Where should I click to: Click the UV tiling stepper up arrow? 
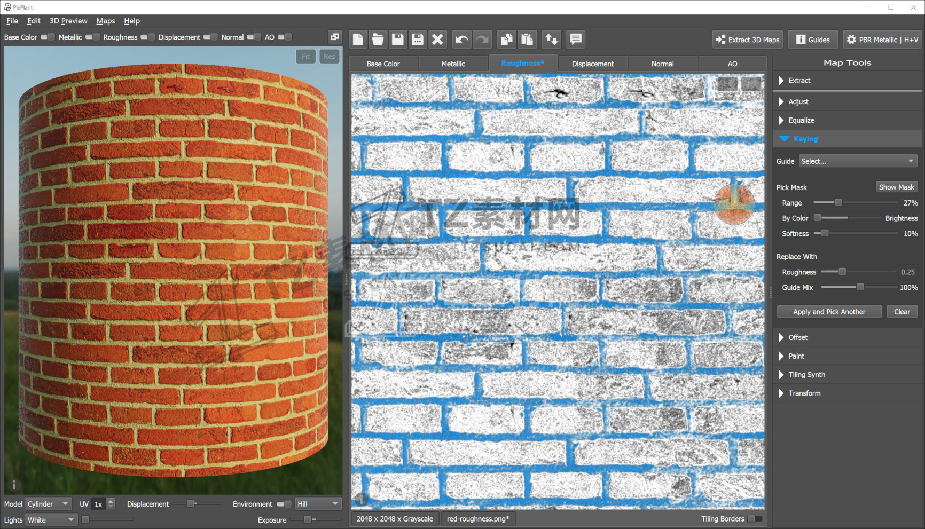pyautogui.click(x=111, y=501)
